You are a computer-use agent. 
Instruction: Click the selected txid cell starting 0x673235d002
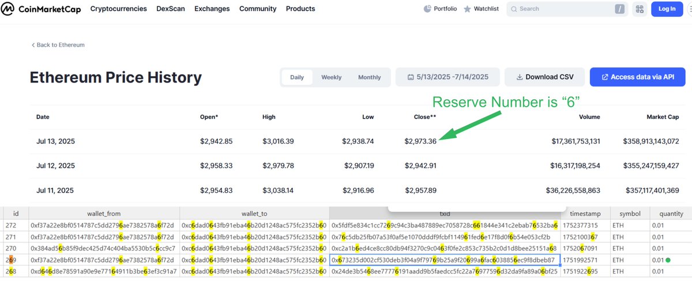point(445,260)
